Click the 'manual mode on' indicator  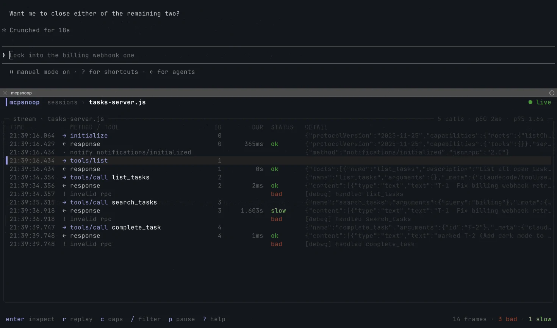click(40, 72)
